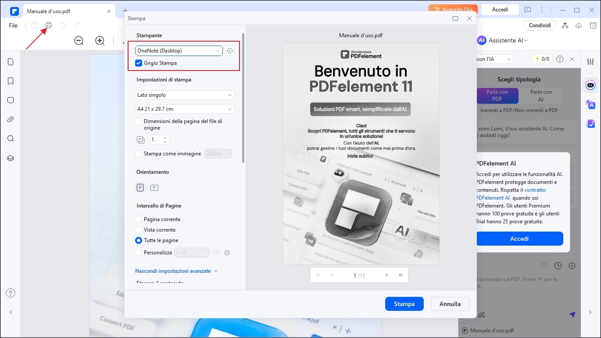
Task: Open the A4 21 x 29.7 cm paper dropdown
Action: [185, 109]
